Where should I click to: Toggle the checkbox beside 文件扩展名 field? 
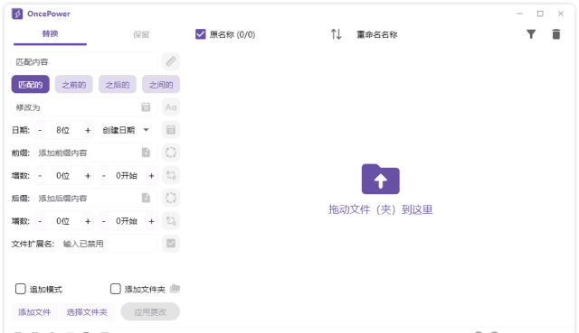tap(171, 244)
